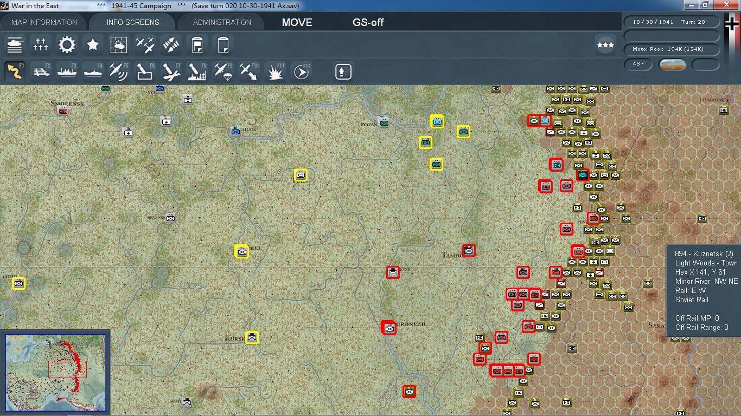Viewport: 741px width, 416px height.
Task: Open the blank document report icon
Action: 223,45
